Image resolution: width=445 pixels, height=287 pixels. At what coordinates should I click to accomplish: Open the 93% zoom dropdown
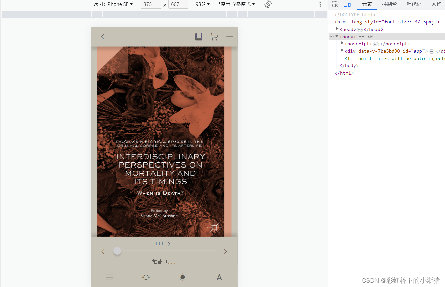point(203,4)
